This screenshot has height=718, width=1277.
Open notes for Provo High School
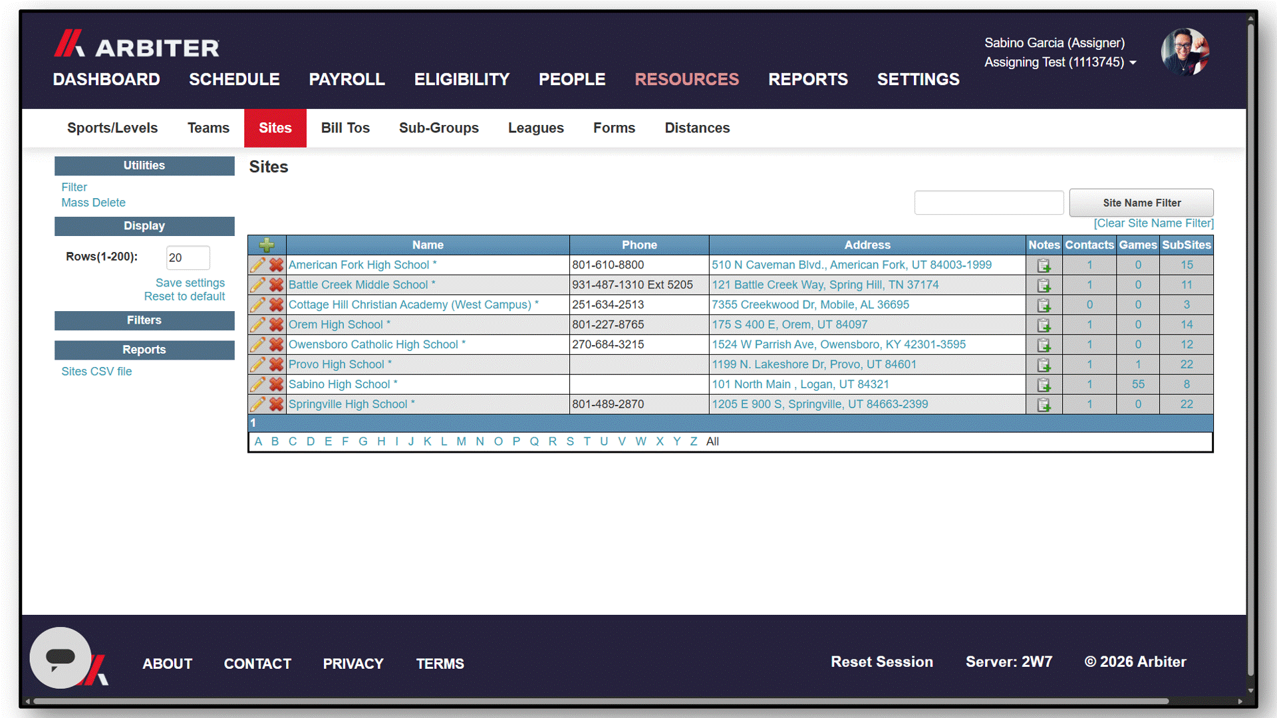pos(1044,365)
